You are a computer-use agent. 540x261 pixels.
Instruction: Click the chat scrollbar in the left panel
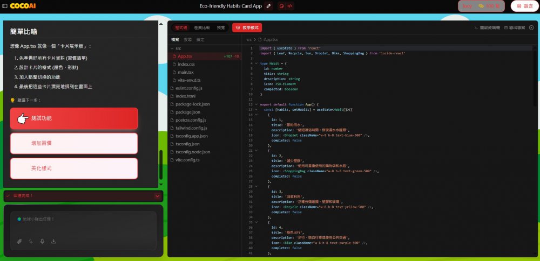[x=160, y=164]
